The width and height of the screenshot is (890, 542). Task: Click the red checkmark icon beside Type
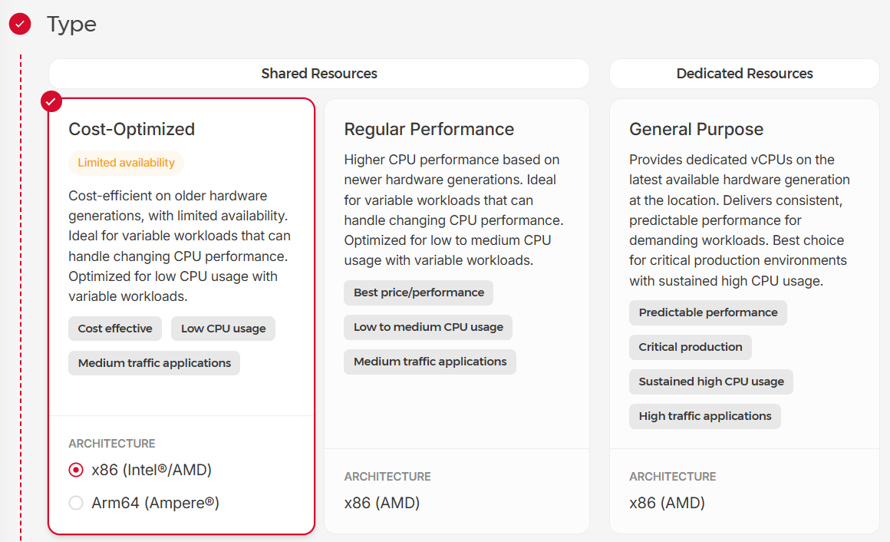20,24
